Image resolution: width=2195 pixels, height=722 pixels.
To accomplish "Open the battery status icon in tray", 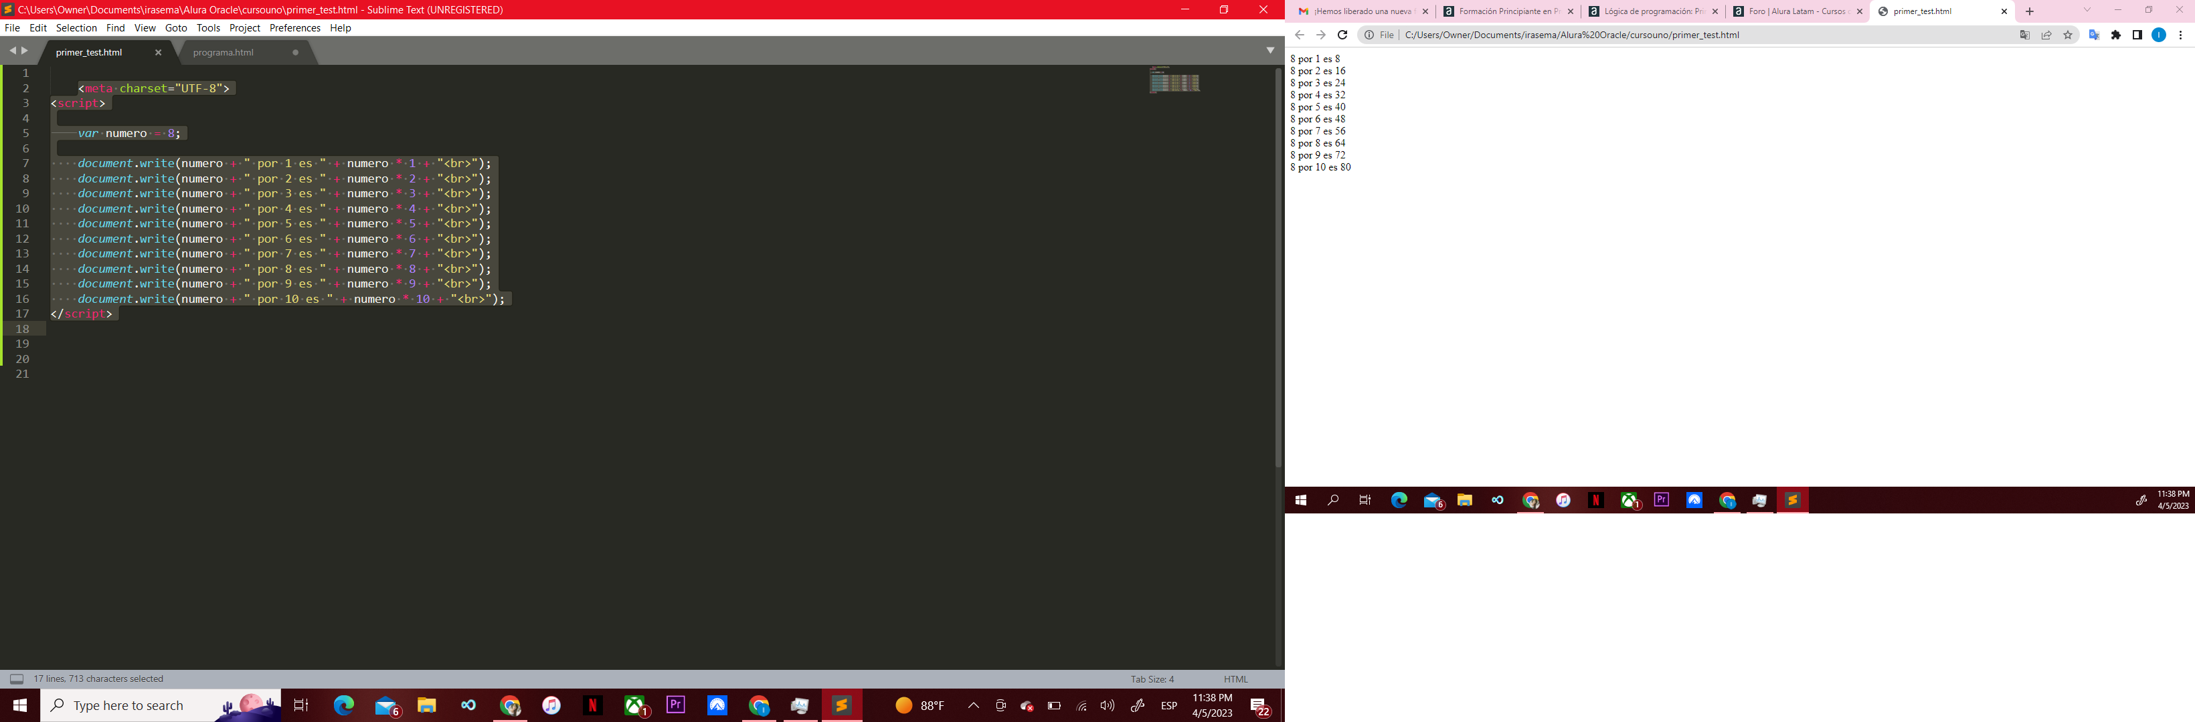I will pyautogui.click(x=1054, y=705).
